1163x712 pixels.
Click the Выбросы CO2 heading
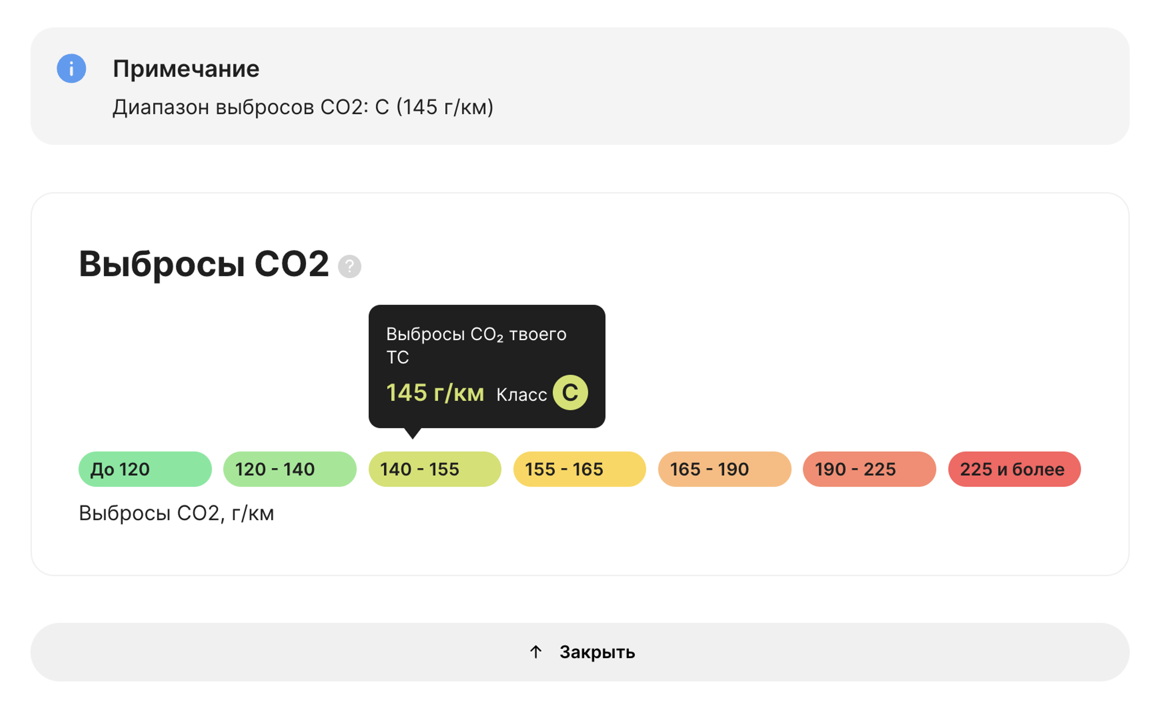(204, 264)
